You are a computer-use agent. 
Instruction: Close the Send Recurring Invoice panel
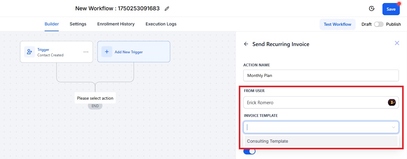coord(397,43)
